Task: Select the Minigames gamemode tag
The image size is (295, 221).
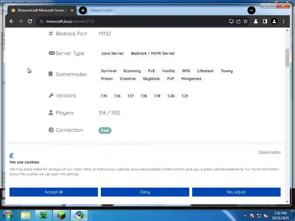Action: pyautogui.click(x=191, y=79)
